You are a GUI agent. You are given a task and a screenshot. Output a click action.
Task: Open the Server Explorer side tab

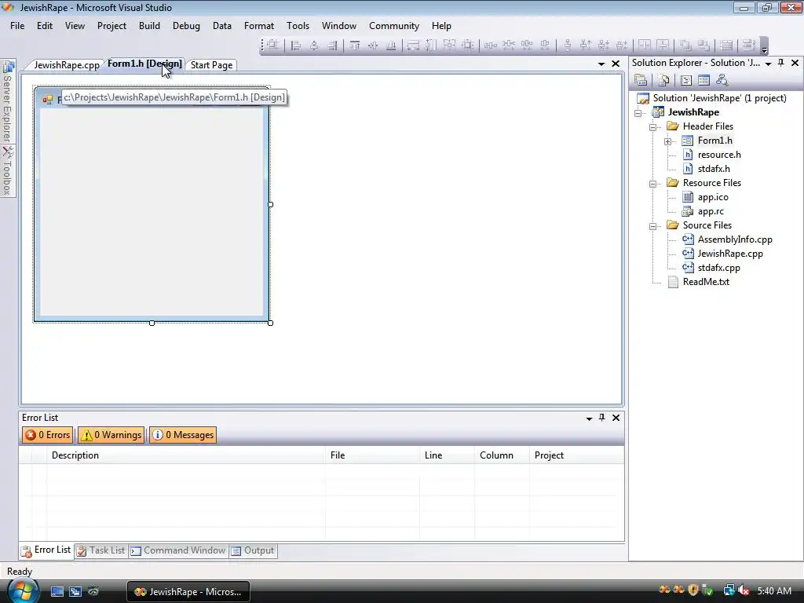pyautogui.click(x=8, y=101)
